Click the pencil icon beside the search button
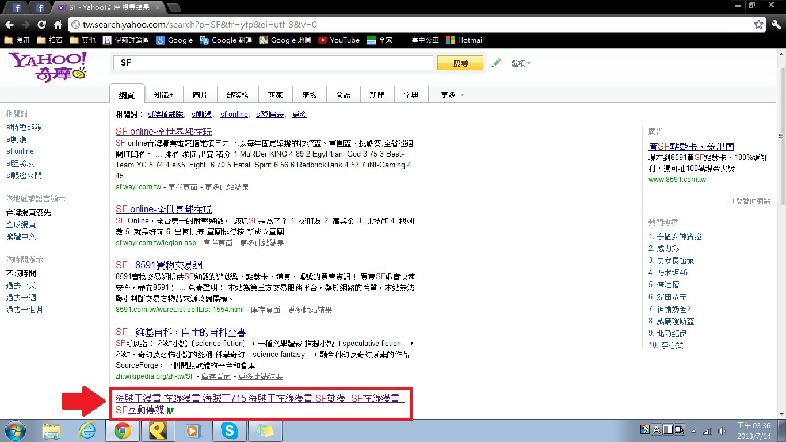Screen dimensions: 786x442 click(496, 63)
